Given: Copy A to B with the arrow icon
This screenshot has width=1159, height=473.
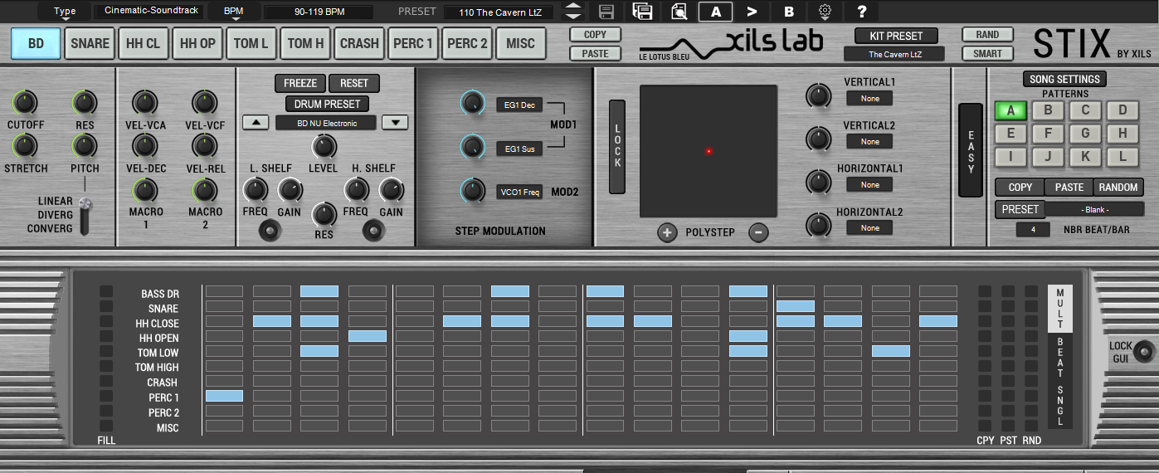Looking at the screenshot, I should point(752,12).
